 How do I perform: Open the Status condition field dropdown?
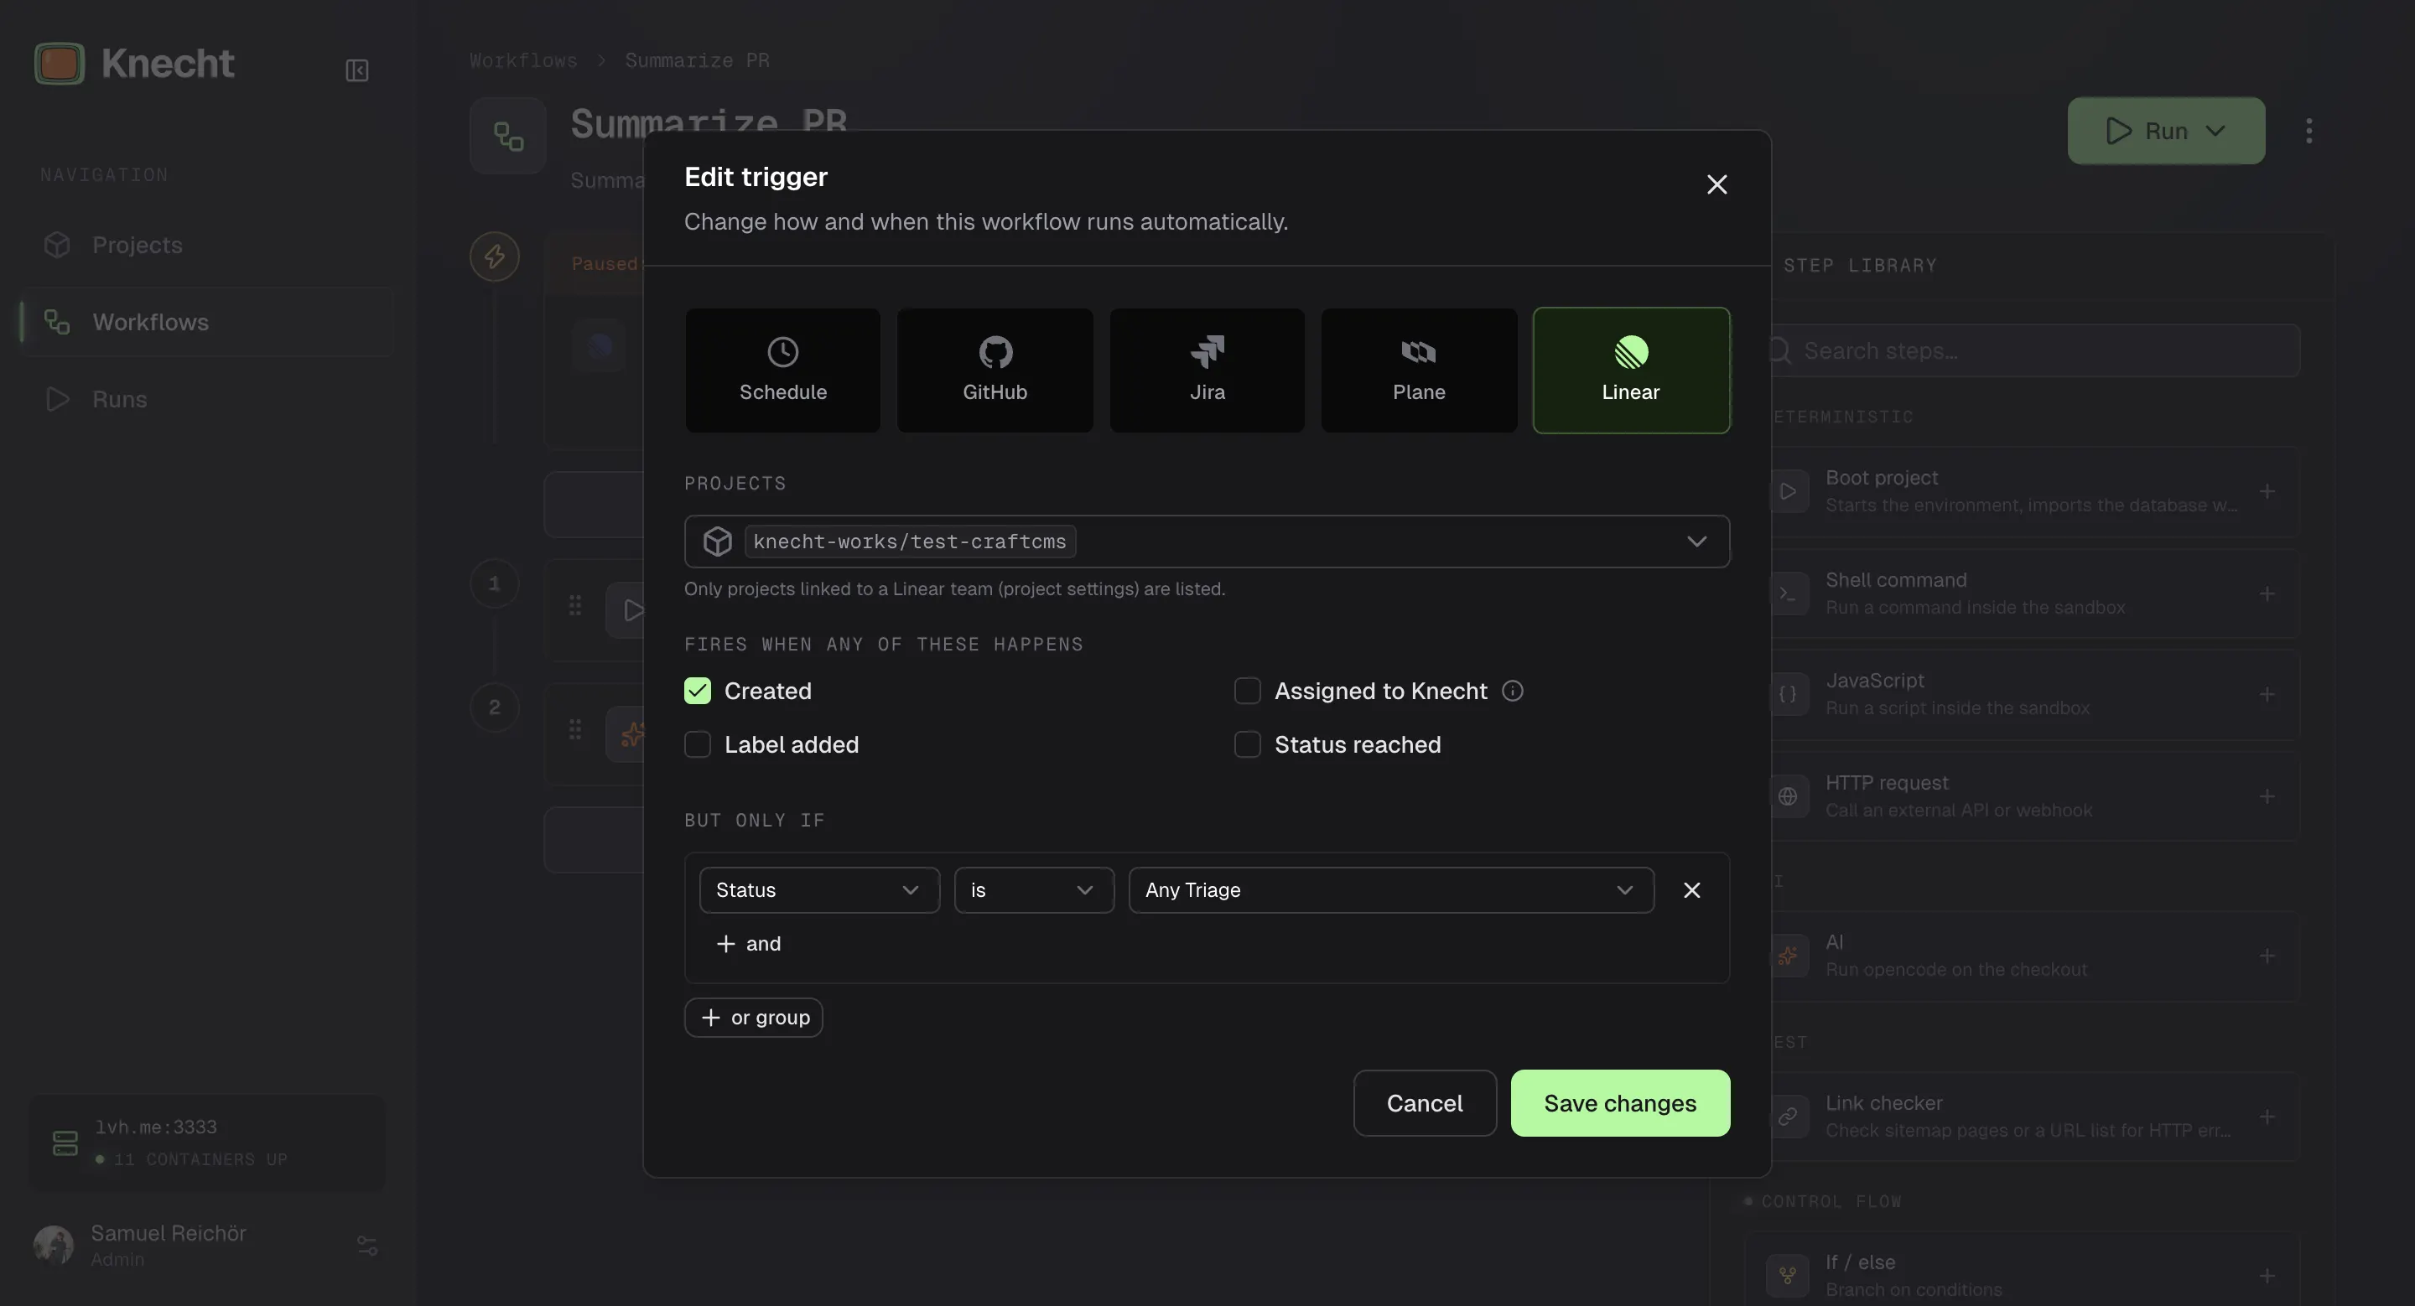point(819,890)
